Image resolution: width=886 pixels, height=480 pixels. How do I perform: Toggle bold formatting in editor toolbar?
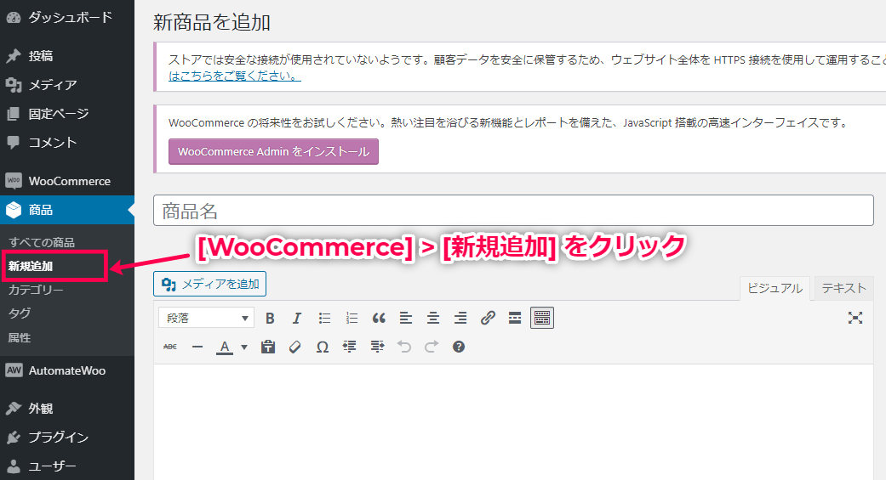pyautogui.click(x=270, y=318)
